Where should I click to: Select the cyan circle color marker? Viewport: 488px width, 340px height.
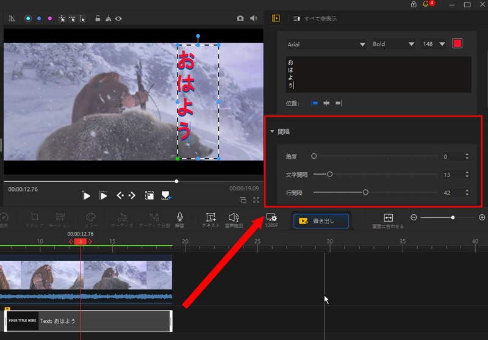click(x=28, y=18)
